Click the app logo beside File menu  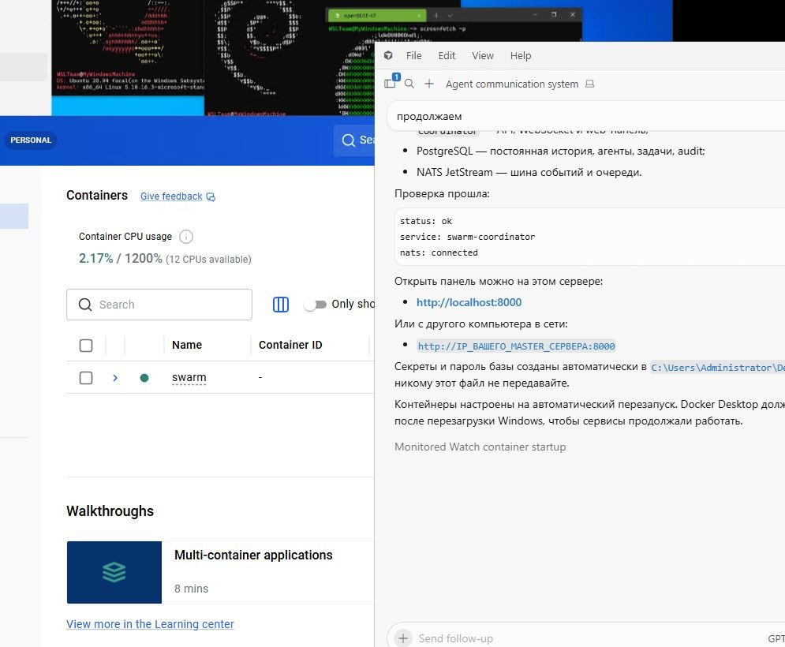click(x=388, y=55)
